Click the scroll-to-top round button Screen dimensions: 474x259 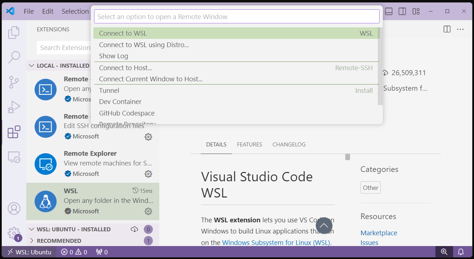pos(324,226)
